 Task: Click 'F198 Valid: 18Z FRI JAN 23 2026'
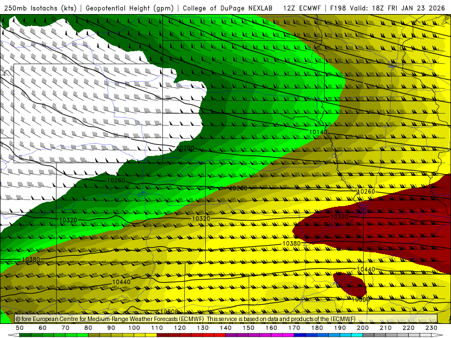pyautogui.click(x=387, y=8)
